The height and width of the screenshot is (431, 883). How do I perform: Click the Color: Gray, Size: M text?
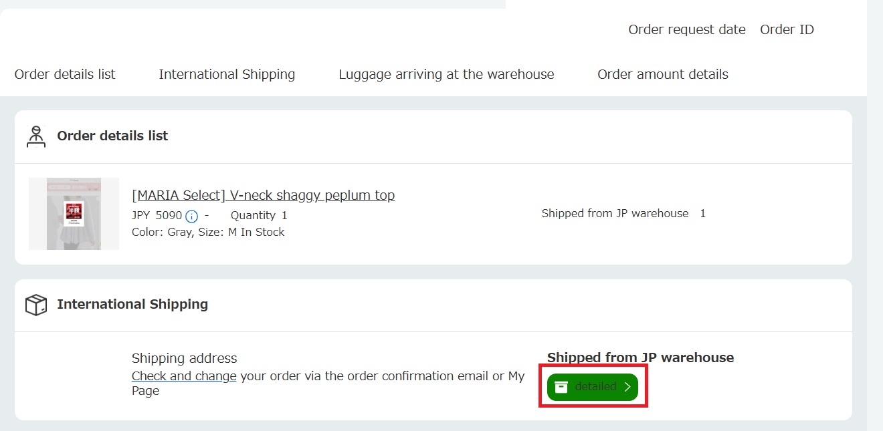179,232
